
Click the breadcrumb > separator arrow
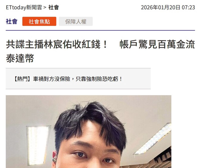(45, 8)
